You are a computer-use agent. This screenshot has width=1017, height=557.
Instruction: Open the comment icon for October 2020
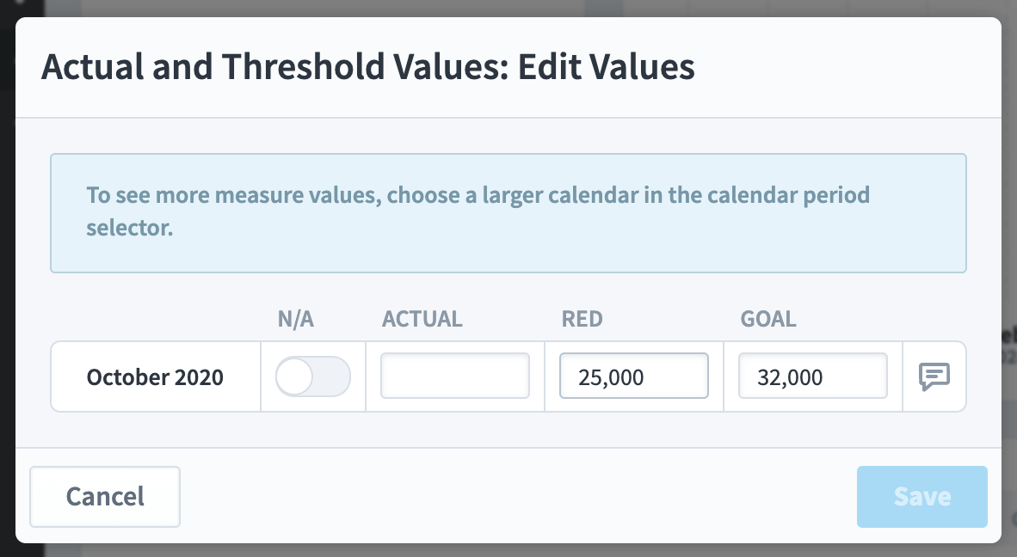point(934,376)
